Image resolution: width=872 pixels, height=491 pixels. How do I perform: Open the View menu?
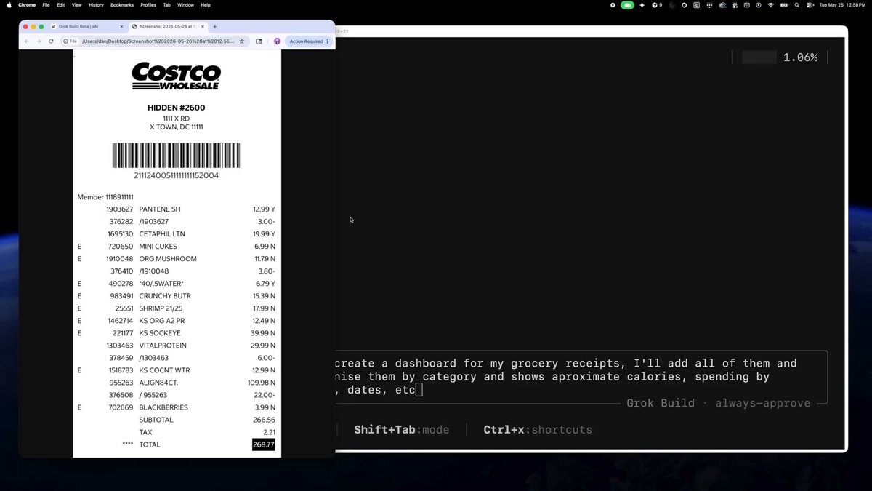(x=76, y=4)
